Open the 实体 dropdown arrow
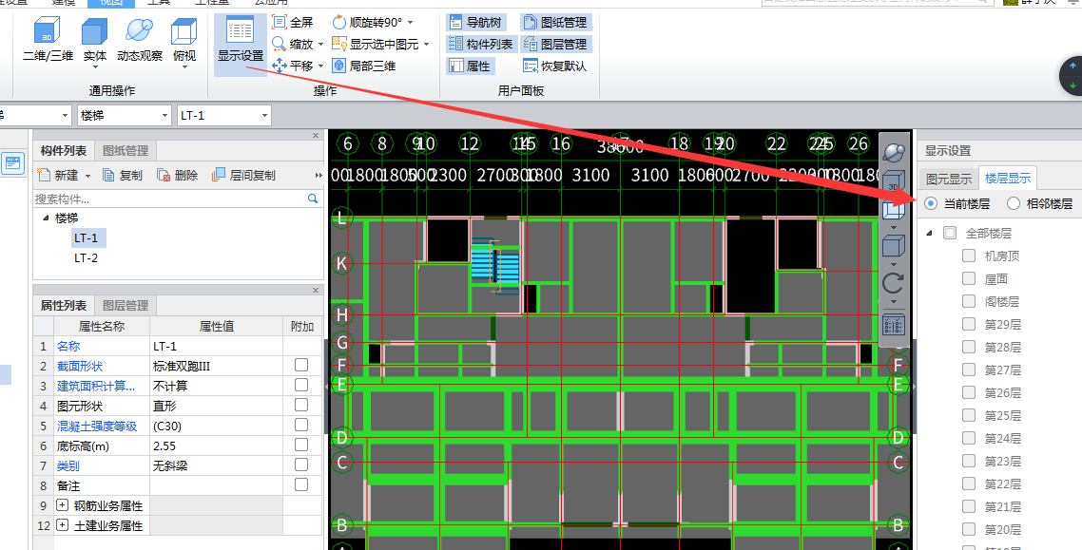This screenshot has width=1082, height=550. coord(94,66)
